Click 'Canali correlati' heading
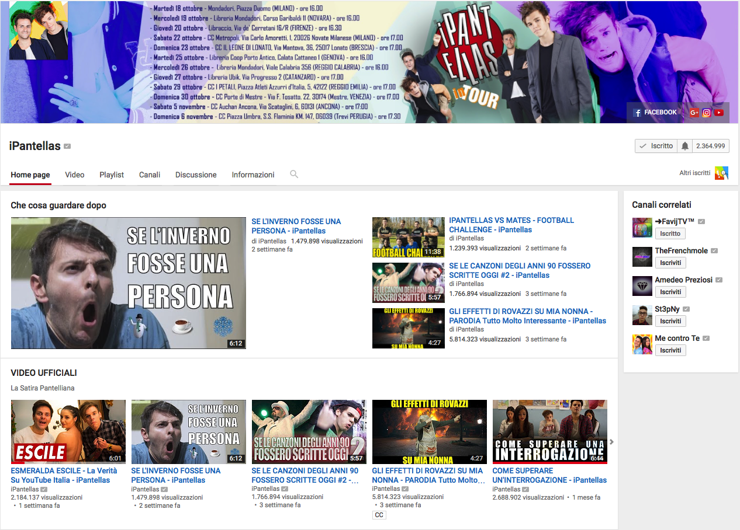Image resolution: width=740 pixels, height=530 pixels. (662, 205)
